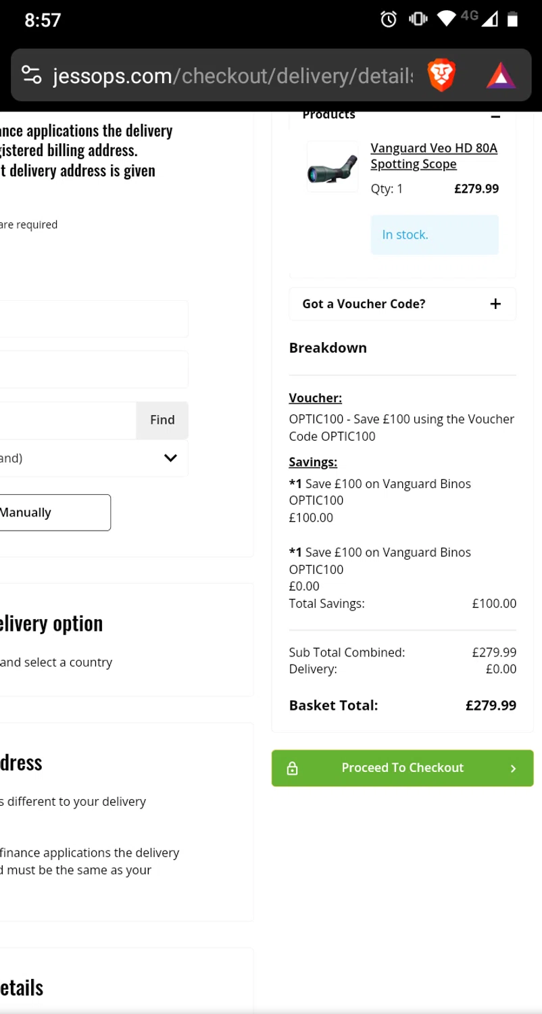Collapse the Products section minus icon
Viewport: 542px width, 1014px height.
coord(495,116)
